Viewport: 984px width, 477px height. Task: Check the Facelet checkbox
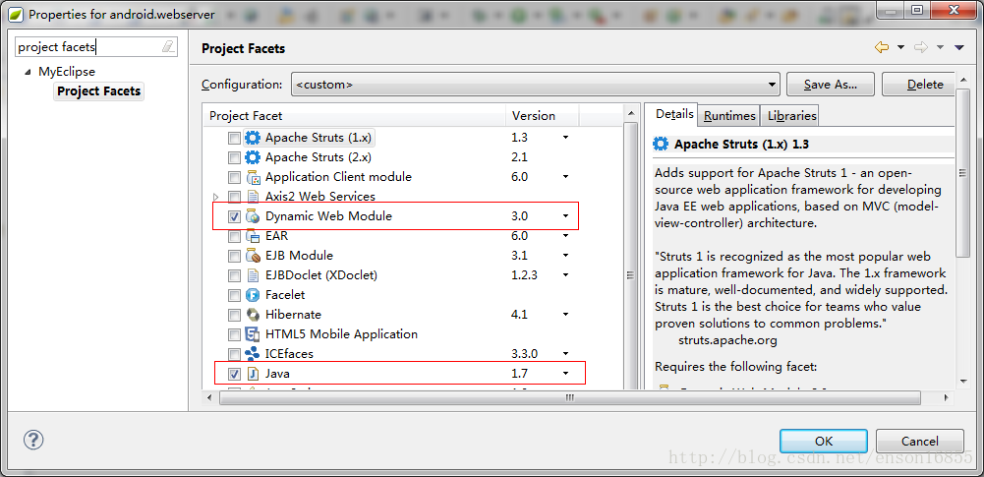[x=234, y=295]
